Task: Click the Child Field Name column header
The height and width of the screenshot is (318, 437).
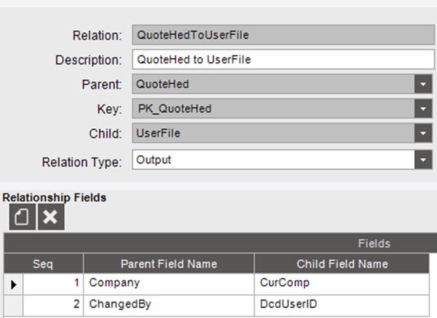Action: pos(342,264)
